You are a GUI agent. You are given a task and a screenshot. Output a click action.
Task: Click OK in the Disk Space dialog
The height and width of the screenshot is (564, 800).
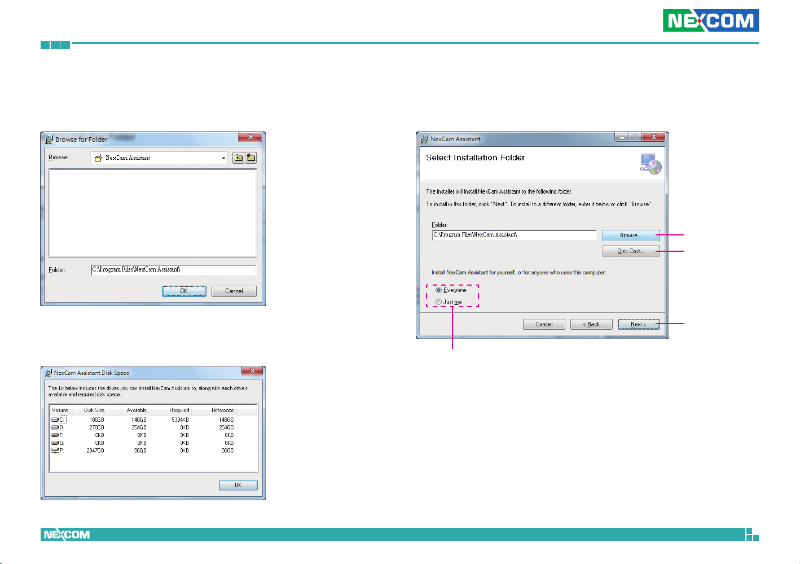tap(238, 486)
